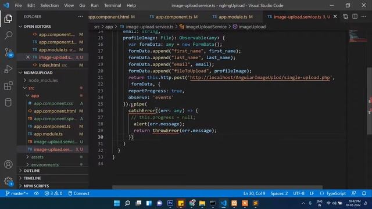Collapse the app folder
The height and width of the screenshot is (209, 372).
coord(35,95)
